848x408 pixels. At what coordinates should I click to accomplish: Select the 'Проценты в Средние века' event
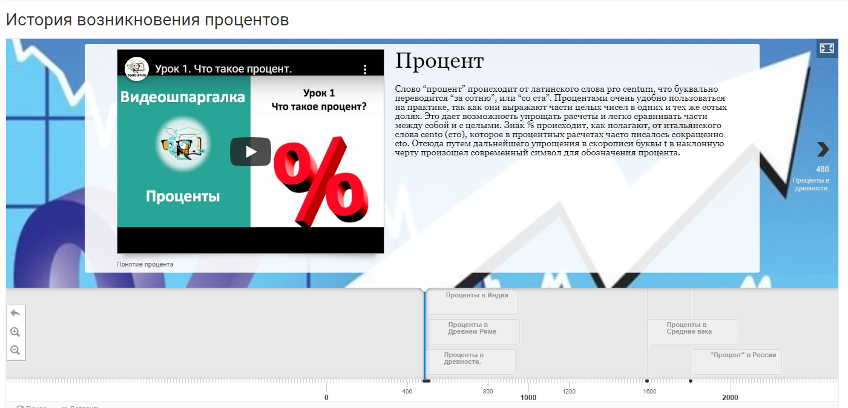[689, 328]
